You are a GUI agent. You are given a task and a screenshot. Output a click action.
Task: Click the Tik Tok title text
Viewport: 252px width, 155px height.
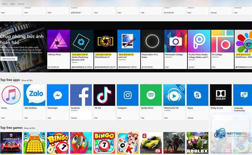point(98,108)
